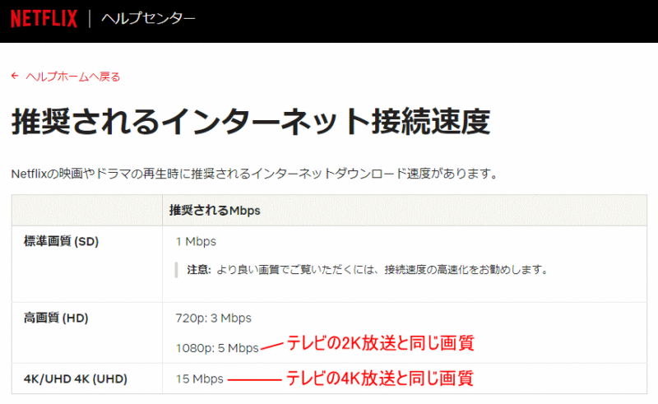
Task: Open the ヘルプセンター header link
Action: [148, 19]
